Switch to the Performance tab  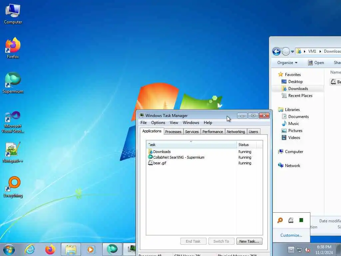click(213, 132)
